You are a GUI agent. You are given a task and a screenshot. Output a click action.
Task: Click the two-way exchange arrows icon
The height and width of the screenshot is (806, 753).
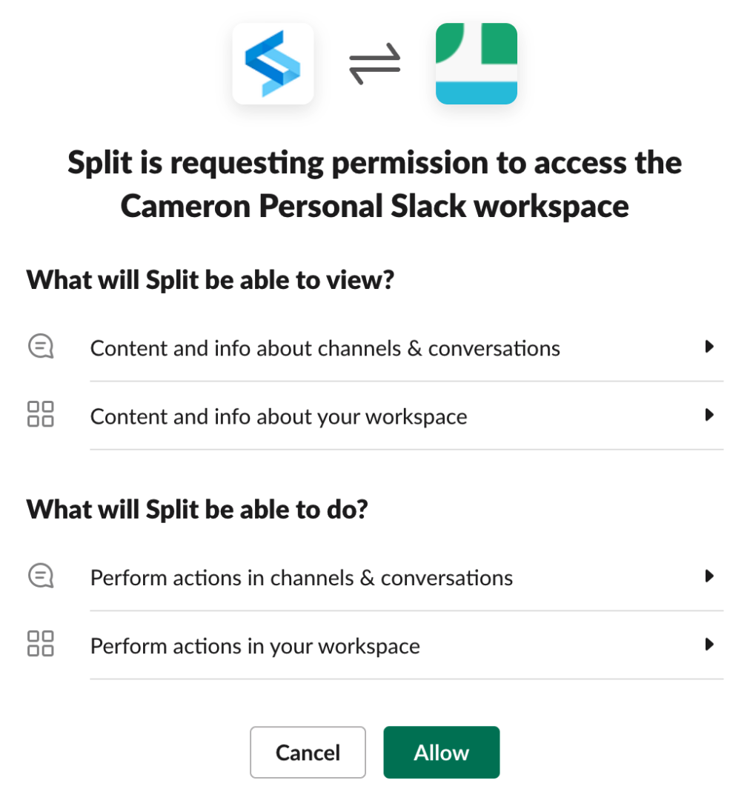[x=375, y=64]
